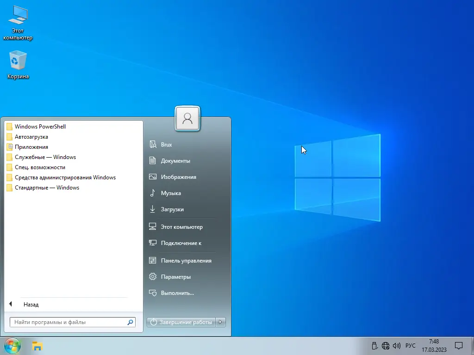Click the Изображения picture icon
The height and width of the screenshot is (355, 474).
click(153, 177)
